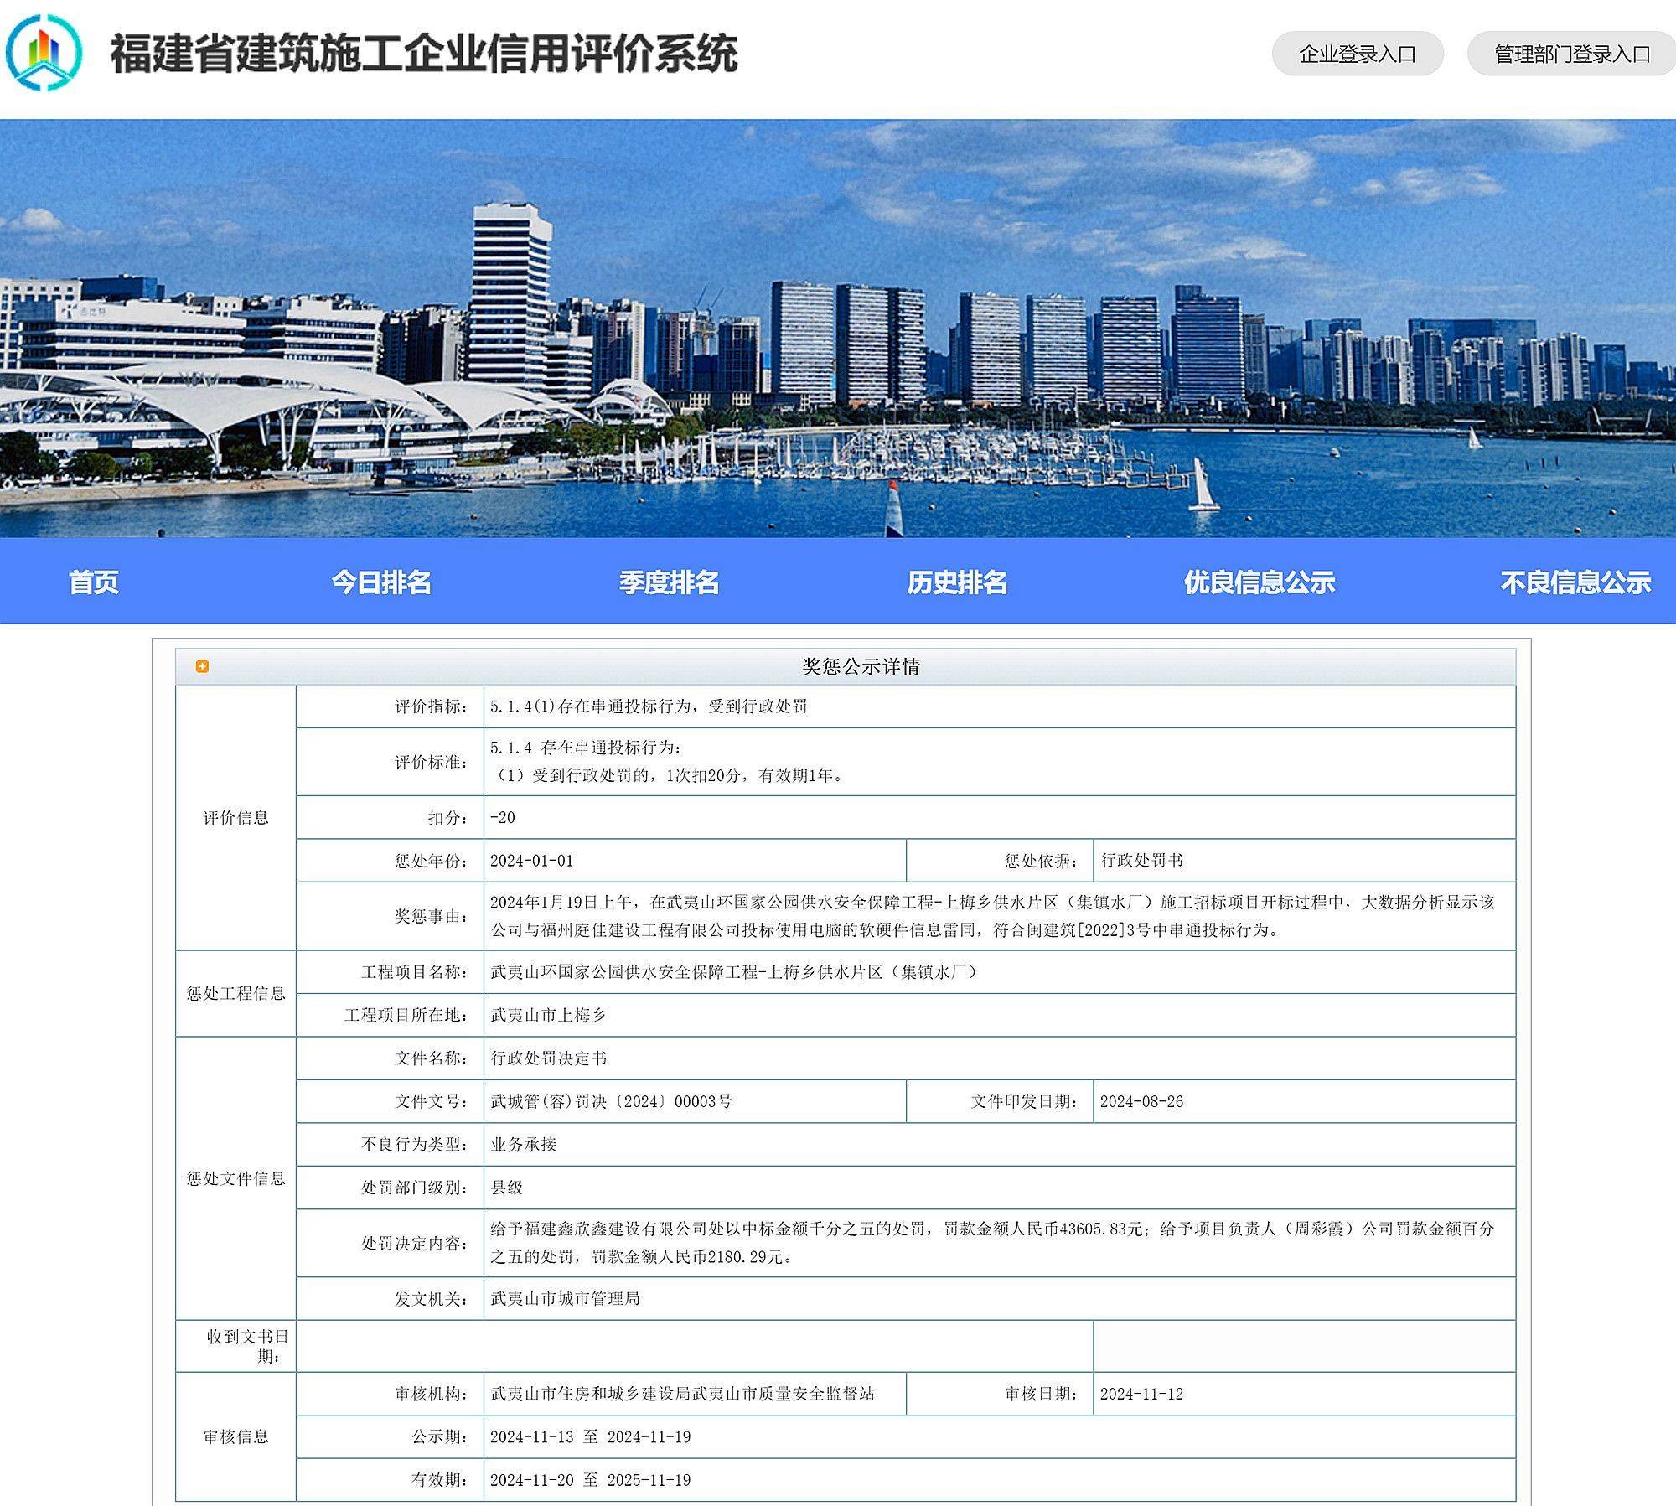Click the 处罚决定内容 paragraph about 福建鑫欣鑫建设

(x=993, y=1243)
